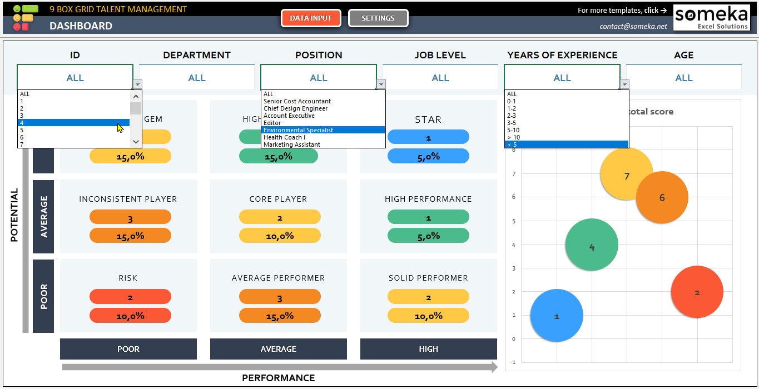
Task: Follow the 'For more templates, click' link
Action: tap(622, 9)
